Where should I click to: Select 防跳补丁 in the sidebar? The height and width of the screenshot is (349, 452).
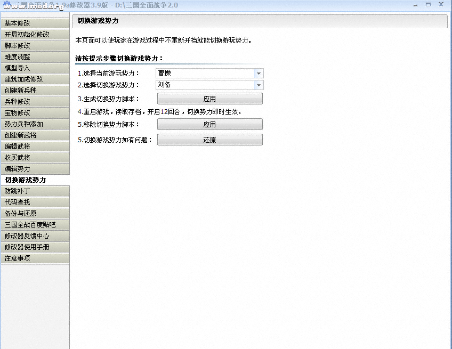[x=35, y=191]
